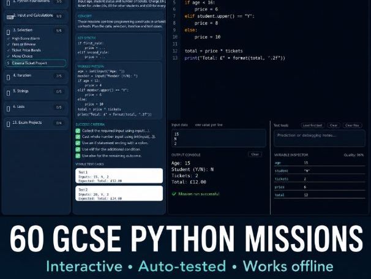Open the Pass or Review mission

point(24,44)
